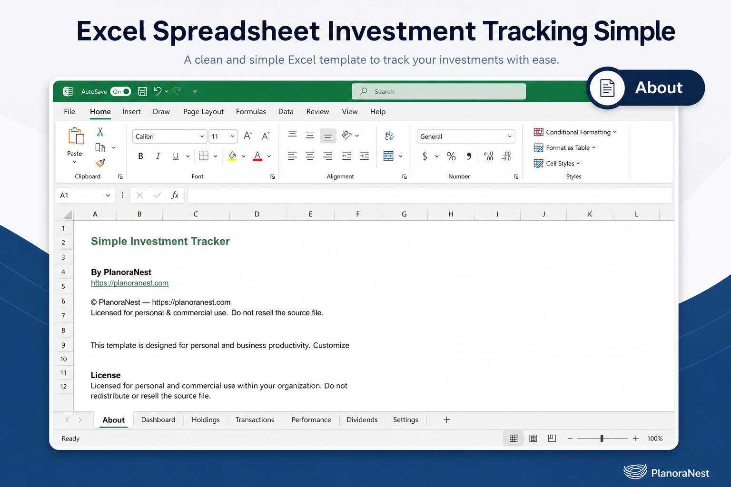Open Font settings dialog launcher
Viewport: 731px width, 487px height.
pyautogui.click(x=273, y=176)
